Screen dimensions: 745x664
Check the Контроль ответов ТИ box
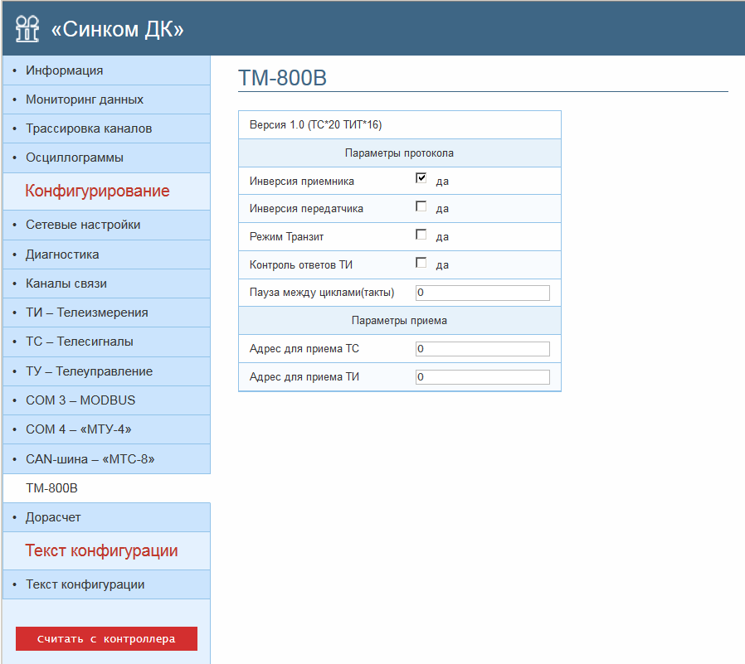click(x=421, y=263)
